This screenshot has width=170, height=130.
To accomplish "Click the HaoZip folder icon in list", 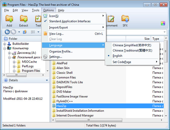I will 54,106.
